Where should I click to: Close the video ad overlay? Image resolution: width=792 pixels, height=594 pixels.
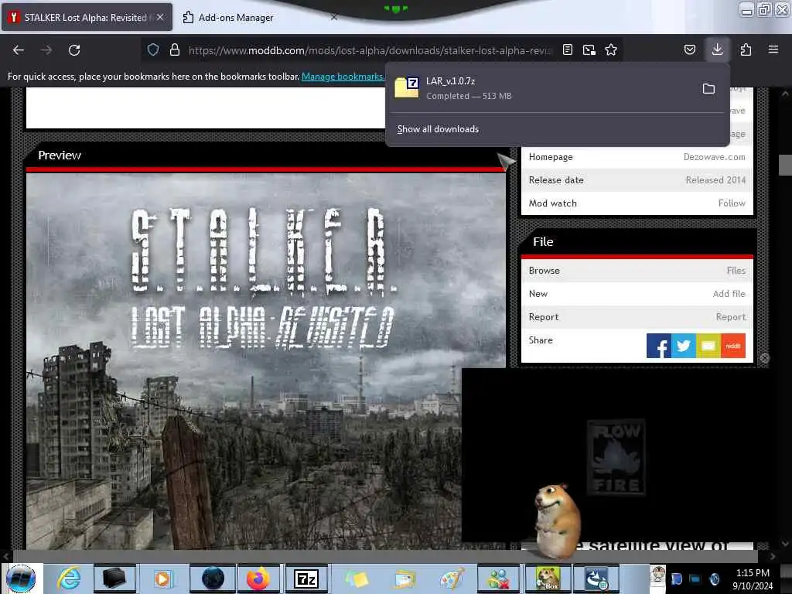(x=765, y=358)
